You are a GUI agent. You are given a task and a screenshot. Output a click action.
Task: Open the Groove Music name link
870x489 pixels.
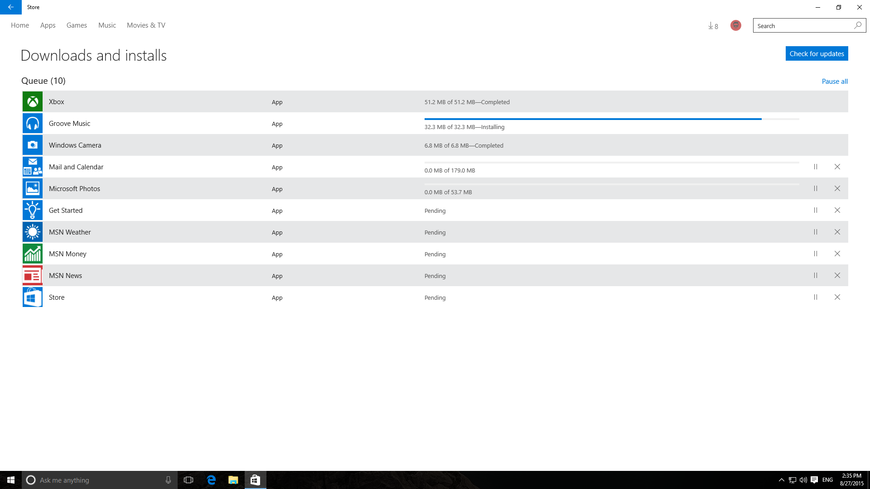point(70,124)
